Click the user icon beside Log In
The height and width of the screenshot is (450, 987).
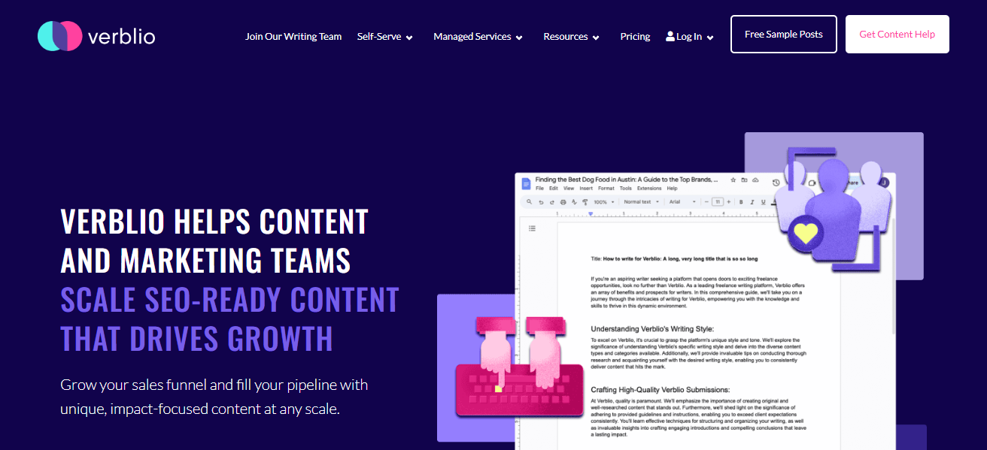(x=670, y=36)
